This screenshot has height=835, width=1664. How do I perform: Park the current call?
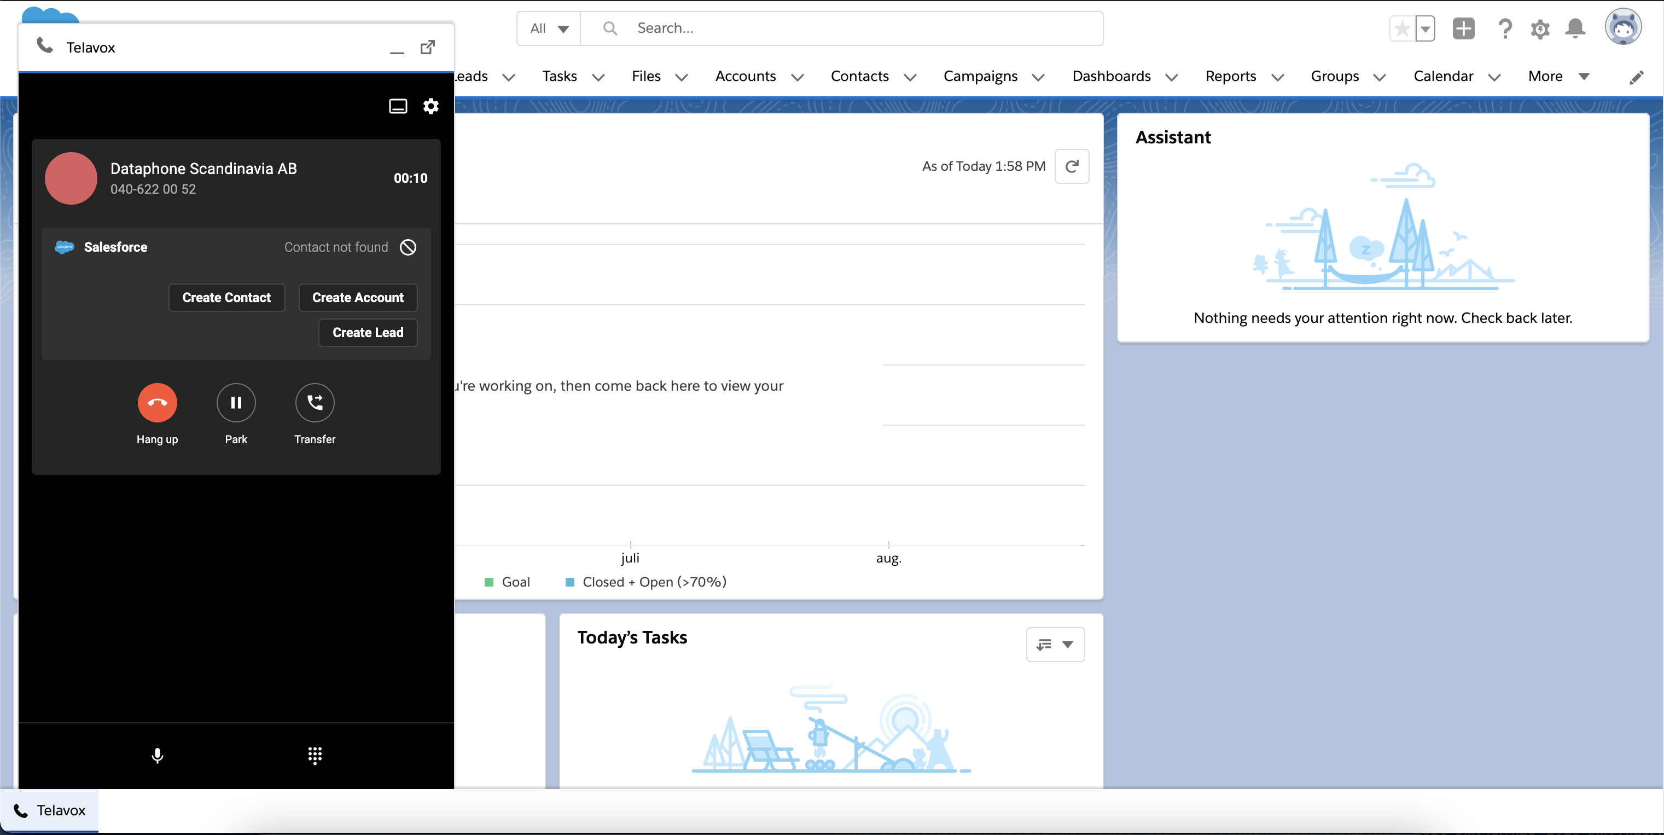(x=236, y=403)
